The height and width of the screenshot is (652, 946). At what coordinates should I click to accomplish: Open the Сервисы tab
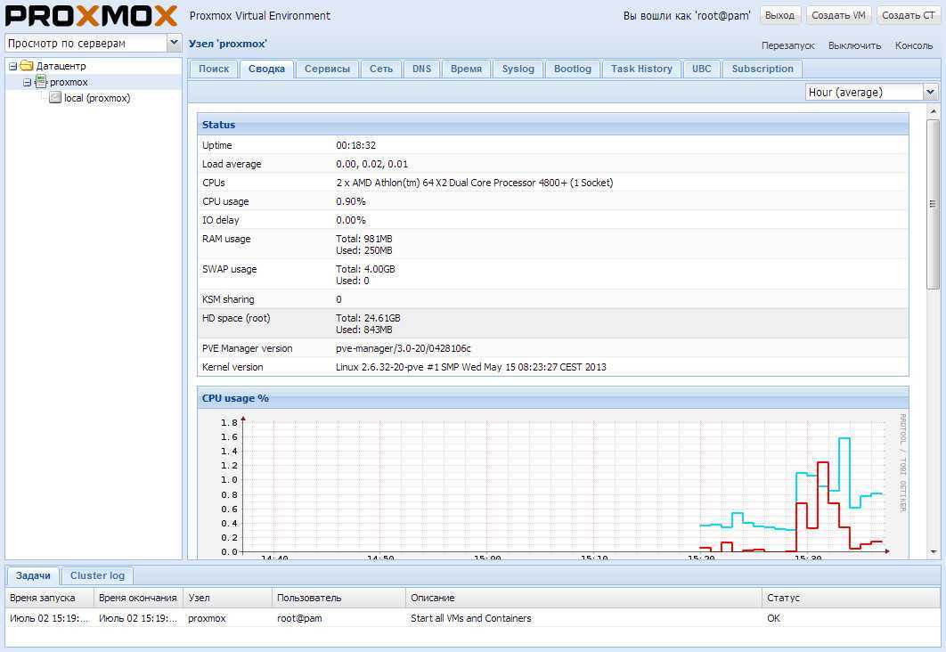coord(327,69)
